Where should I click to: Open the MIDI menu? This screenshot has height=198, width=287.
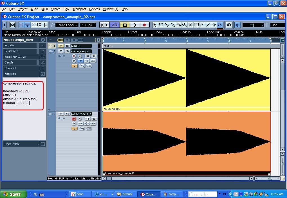[44, 9]
